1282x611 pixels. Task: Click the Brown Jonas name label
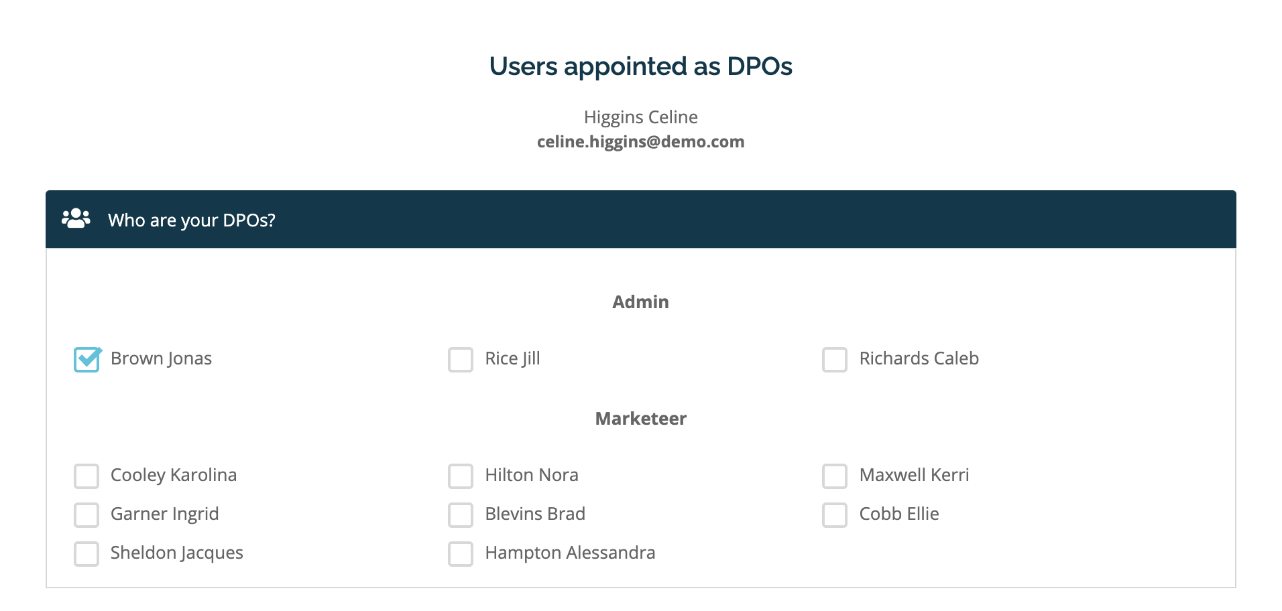161,358
